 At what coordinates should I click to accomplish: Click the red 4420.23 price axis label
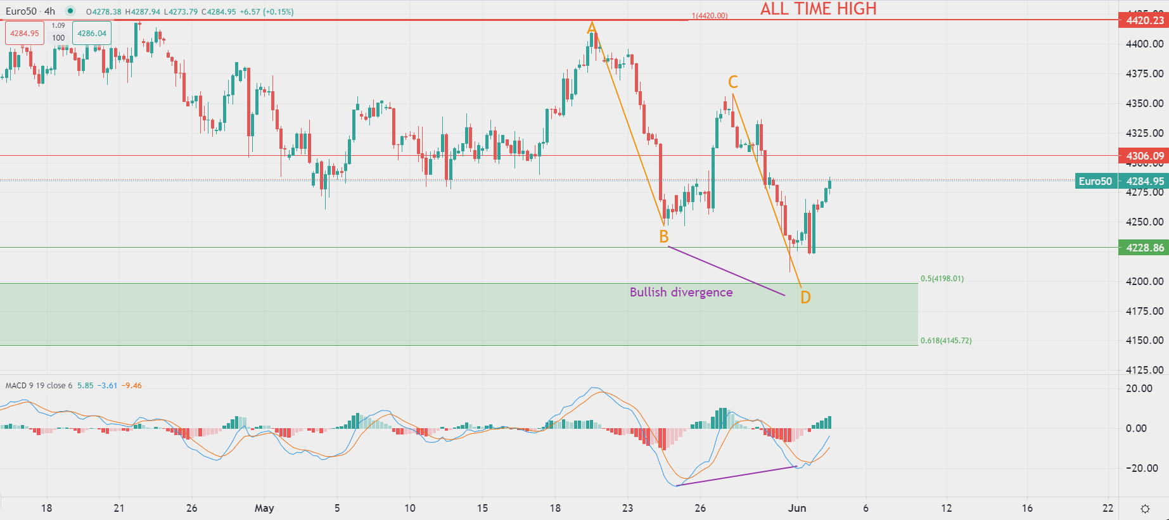pos(1144,20)
